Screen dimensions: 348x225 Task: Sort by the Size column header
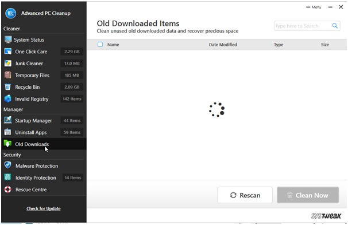coord(324,45)
